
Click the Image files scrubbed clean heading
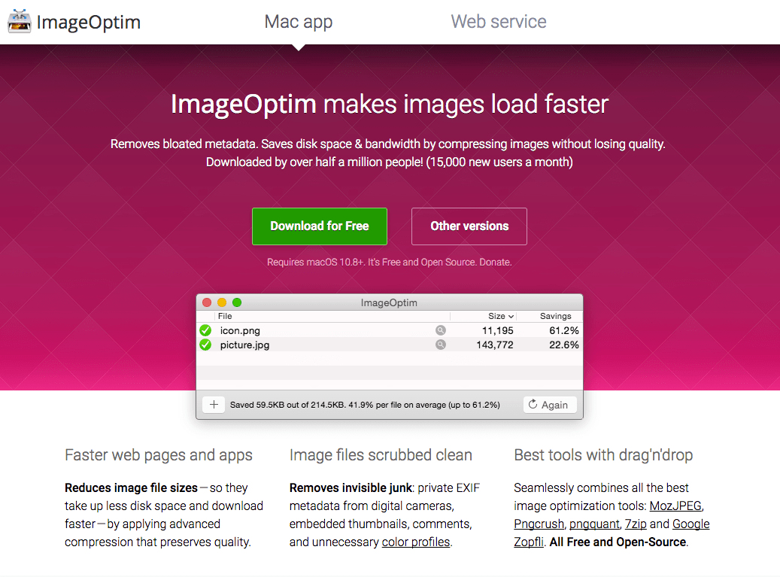tap(381, 455)
